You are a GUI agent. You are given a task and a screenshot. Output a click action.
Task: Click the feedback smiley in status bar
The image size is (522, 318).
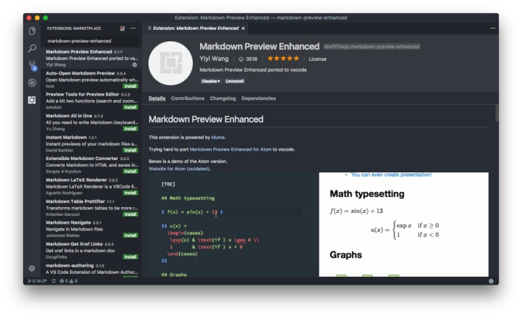point(491,281)
